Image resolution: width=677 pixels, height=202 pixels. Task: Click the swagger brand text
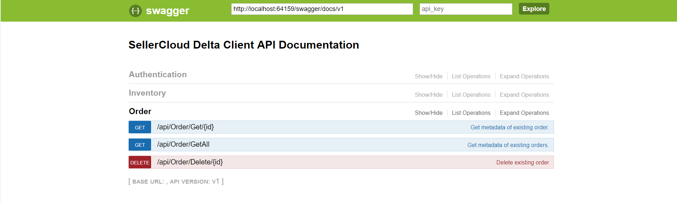[x=167, y=11]
